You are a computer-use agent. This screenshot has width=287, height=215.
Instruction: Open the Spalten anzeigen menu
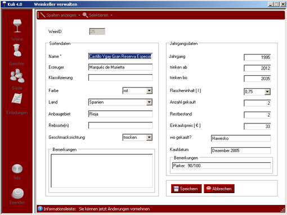coord(61,15)
